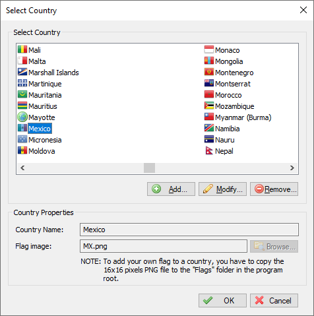
Task: Select the Mauritius entry
Action: pos(43,106)
